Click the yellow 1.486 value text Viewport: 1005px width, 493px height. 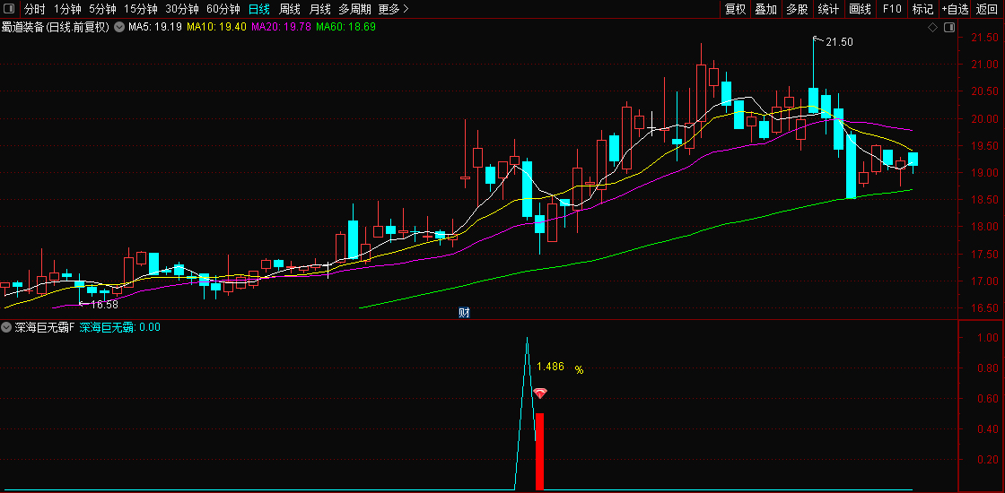click(x=551, y=367)
